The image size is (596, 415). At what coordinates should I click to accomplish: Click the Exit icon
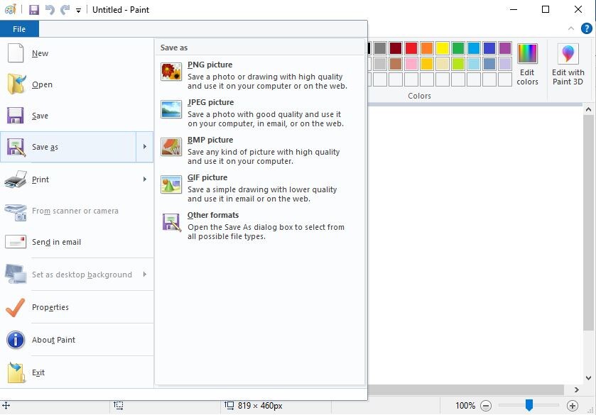point(16,372)
